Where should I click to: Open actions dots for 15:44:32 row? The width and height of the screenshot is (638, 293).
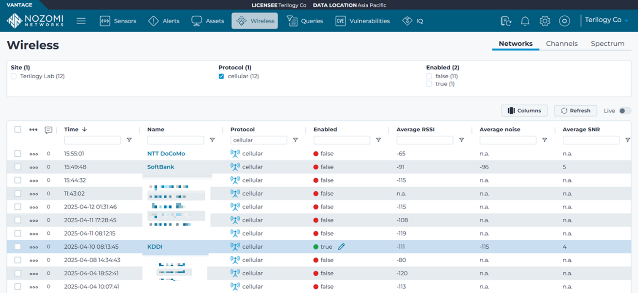tap(33, 180)
